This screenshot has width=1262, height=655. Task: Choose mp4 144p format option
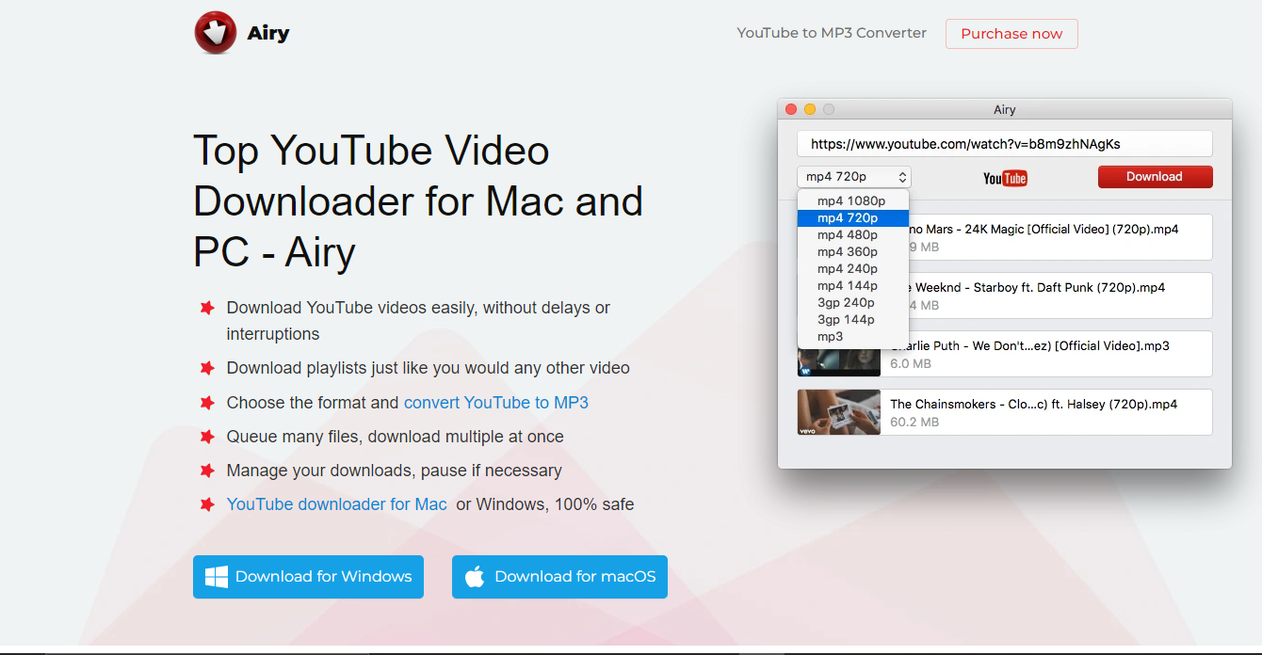(852, 285)
